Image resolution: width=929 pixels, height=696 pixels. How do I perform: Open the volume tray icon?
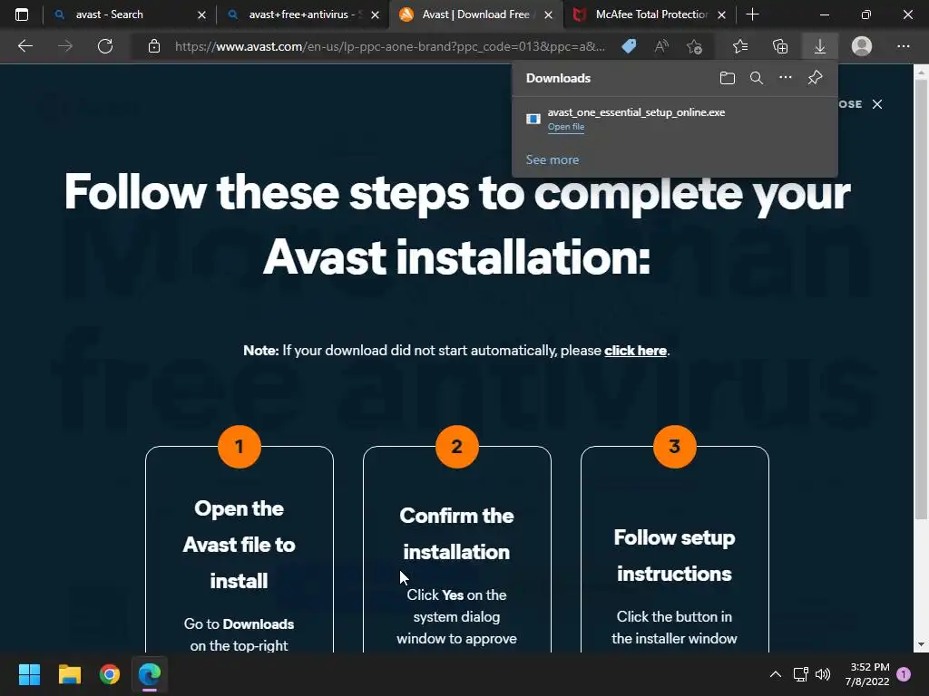822,674
